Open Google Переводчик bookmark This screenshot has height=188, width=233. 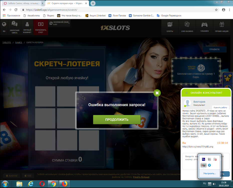[x=169, y=16]
